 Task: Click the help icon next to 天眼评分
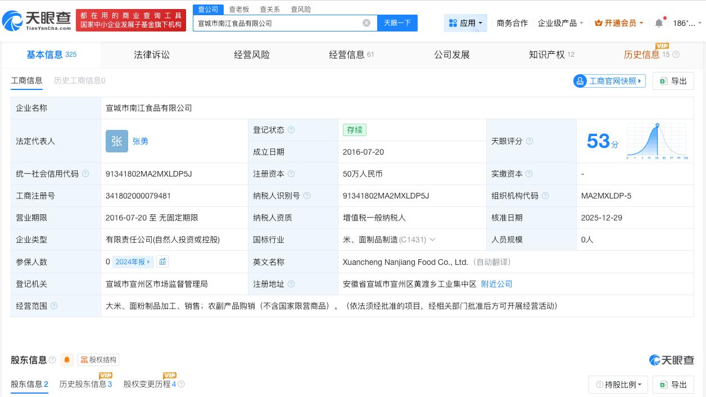529,141
